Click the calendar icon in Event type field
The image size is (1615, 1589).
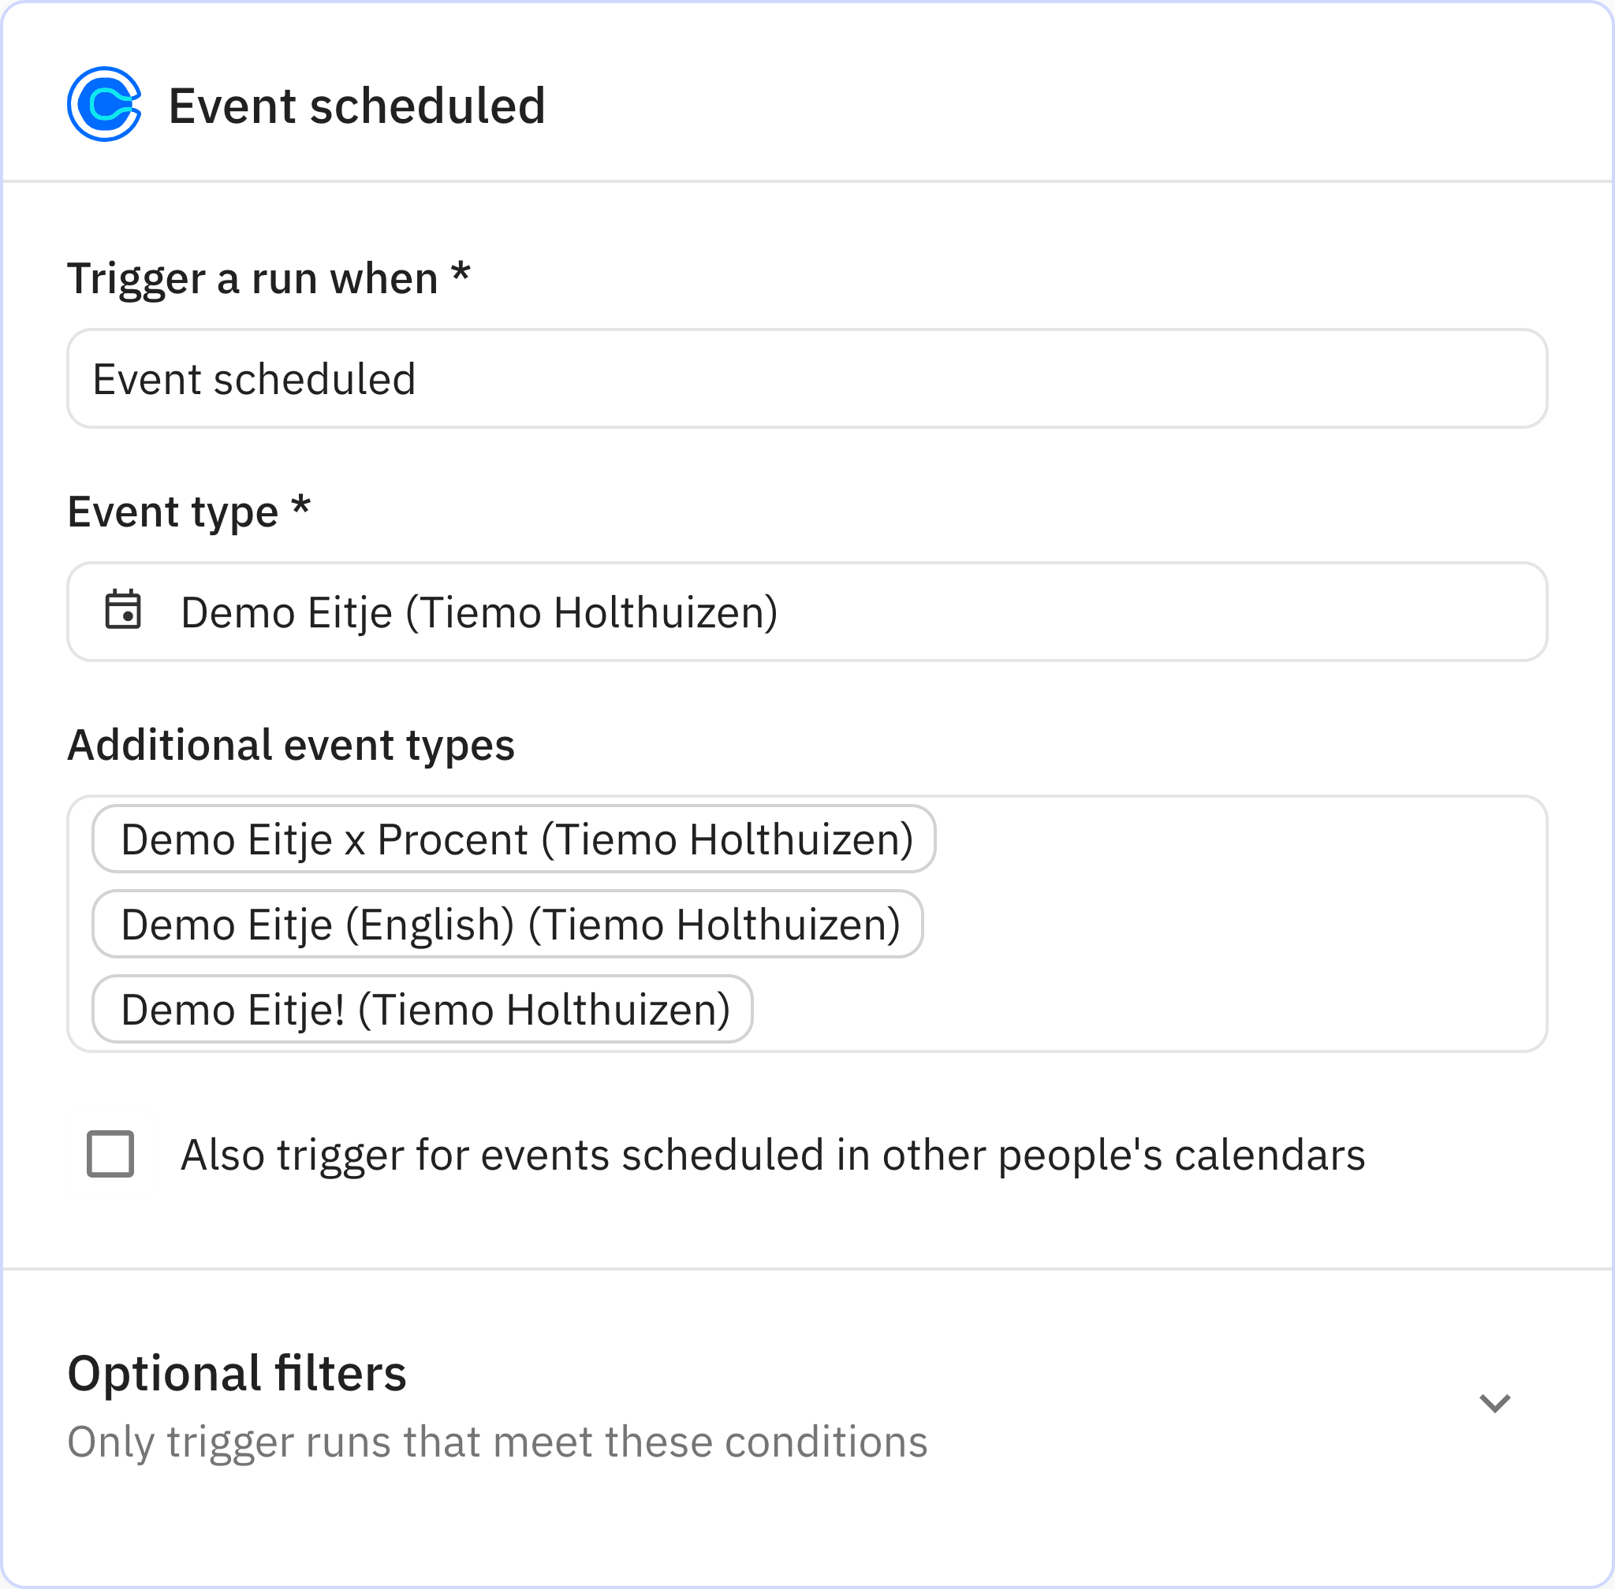pyautogui.click(x=124, y=612)
